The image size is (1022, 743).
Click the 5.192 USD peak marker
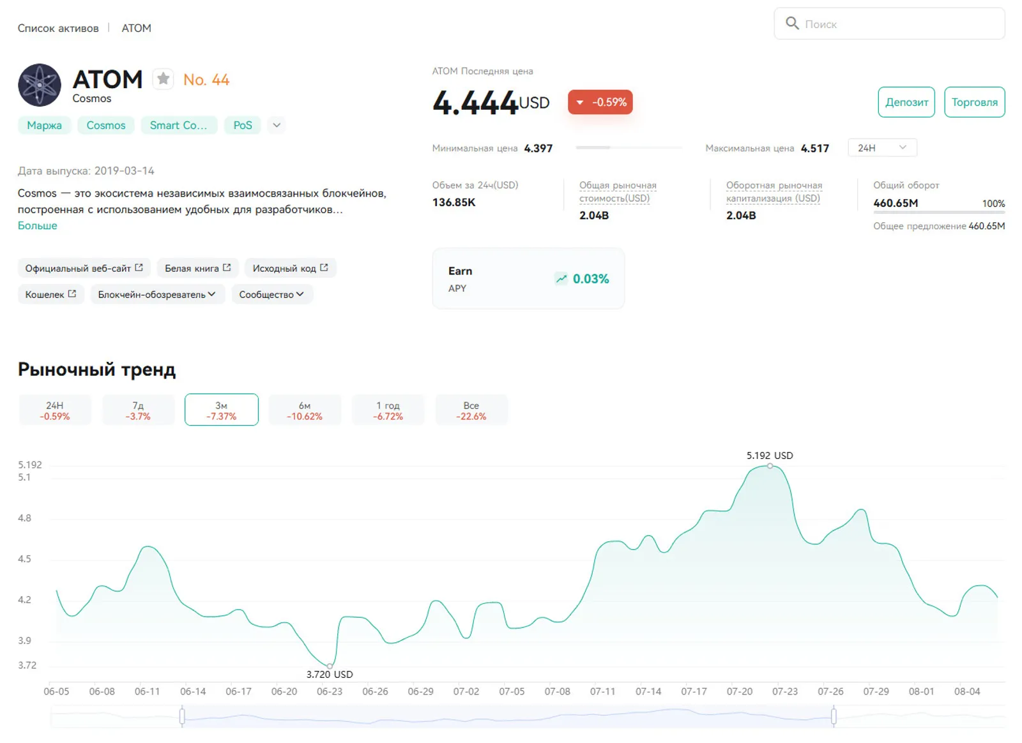point(770,466)
